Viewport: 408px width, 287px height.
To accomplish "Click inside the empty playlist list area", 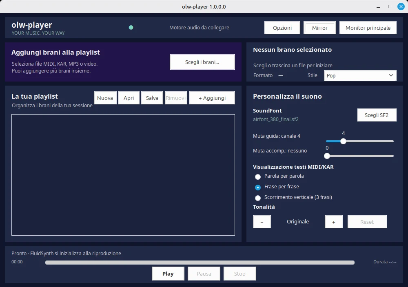I will tap(123, 175).
